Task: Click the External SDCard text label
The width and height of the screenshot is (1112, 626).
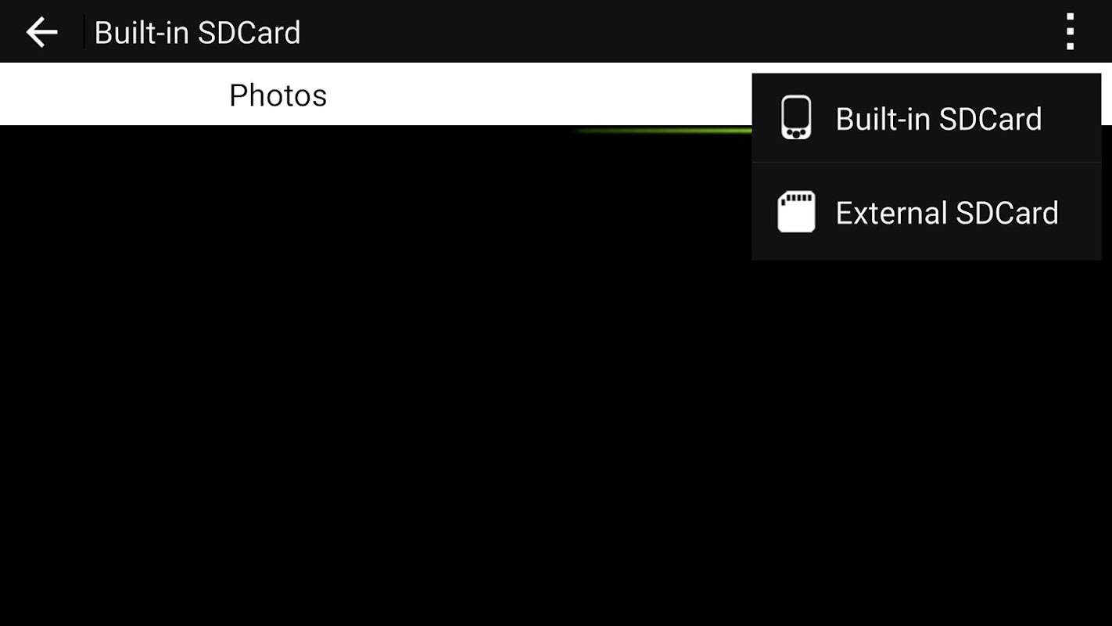Action: tap(947, 213)
